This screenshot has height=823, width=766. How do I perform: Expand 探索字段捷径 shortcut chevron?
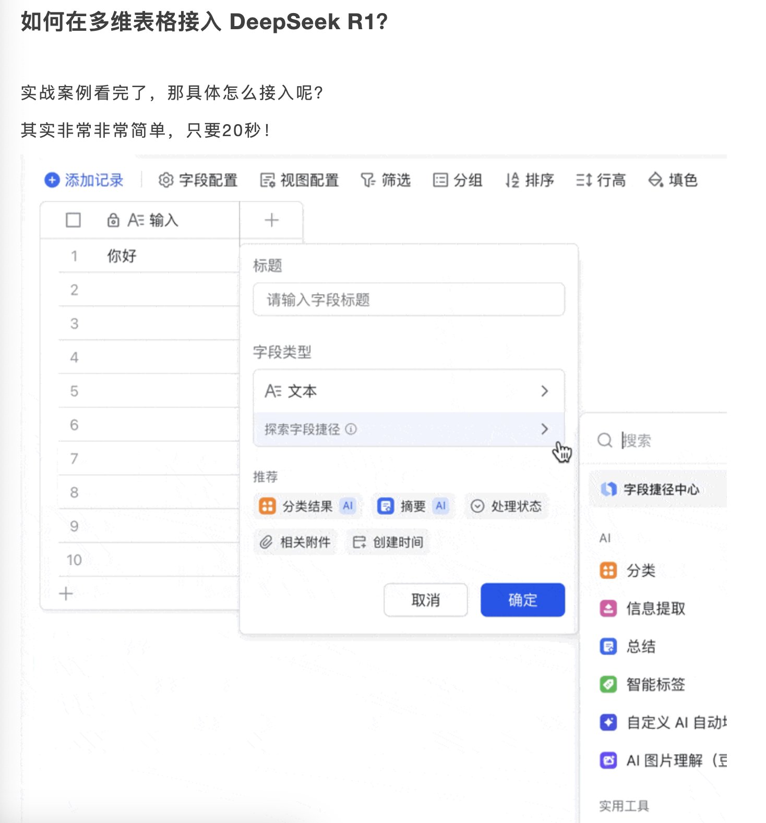[544, 429]
